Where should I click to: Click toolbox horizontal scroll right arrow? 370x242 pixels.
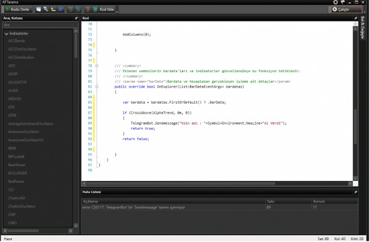pyautogui.click(x=70, y=231)
